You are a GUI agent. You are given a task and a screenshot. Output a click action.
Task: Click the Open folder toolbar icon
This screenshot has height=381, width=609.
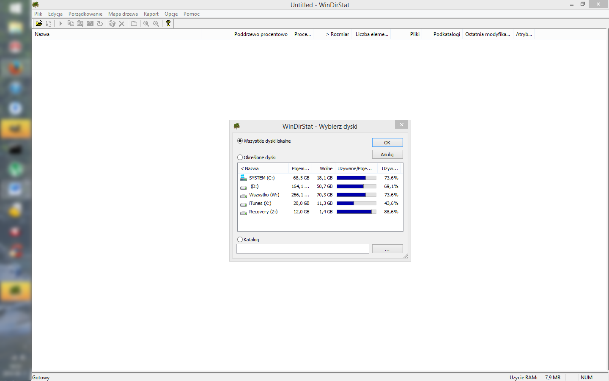pos(39,24)
